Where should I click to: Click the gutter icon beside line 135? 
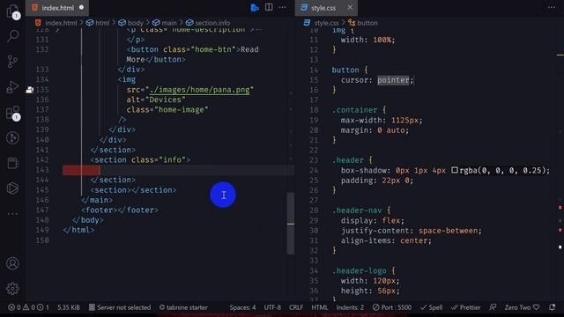point(29,90)
